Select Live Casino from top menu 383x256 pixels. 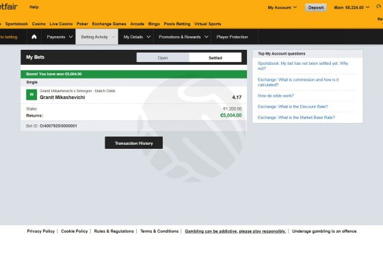coord(61,24)
